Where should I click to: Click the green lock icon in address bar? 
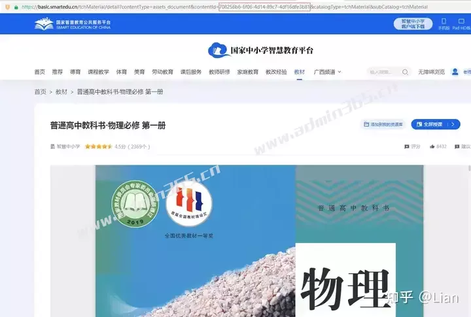pyautogui.click(x=16, y=7)
